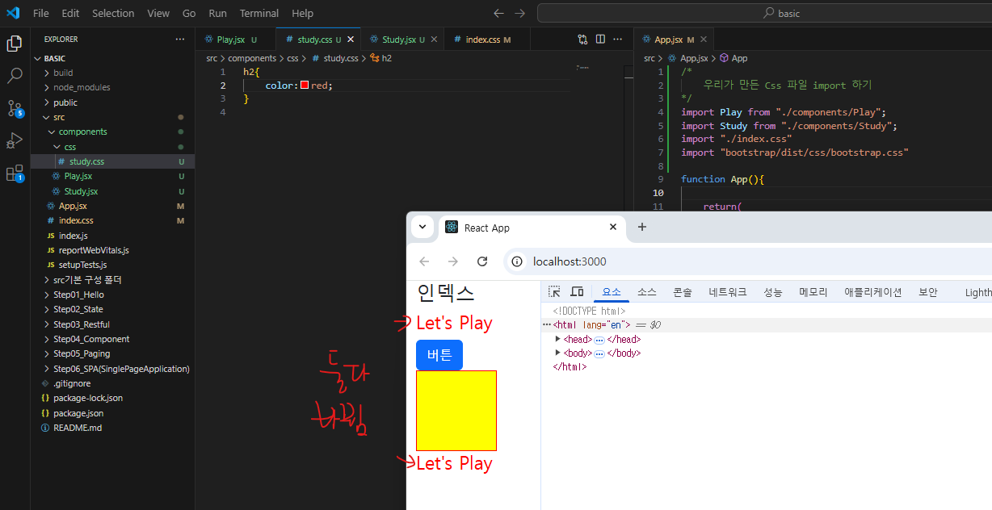Expand the Step05_Paging folder
992x510 pixels.
(x=112, y=353)
